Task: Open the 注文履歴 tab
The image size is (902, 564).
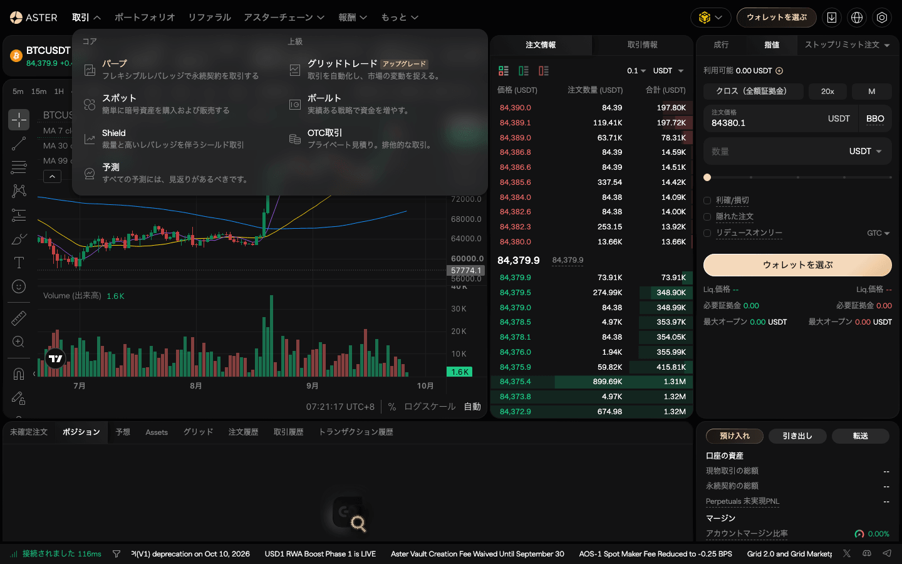Action: click(x=243, y=432)
